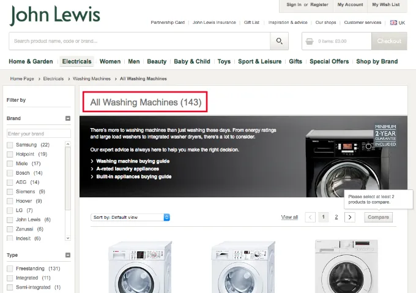Viewport: 416px width, 293px height.
Task: Click the John Lewis logo
Action: 55,15
